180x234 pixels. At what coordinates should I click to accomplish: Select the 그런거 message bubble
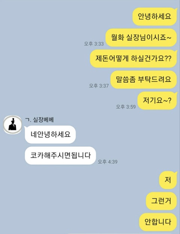click(161, 201)
